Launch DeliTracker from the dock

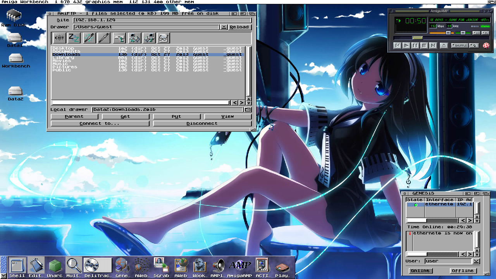pos(98,267)
